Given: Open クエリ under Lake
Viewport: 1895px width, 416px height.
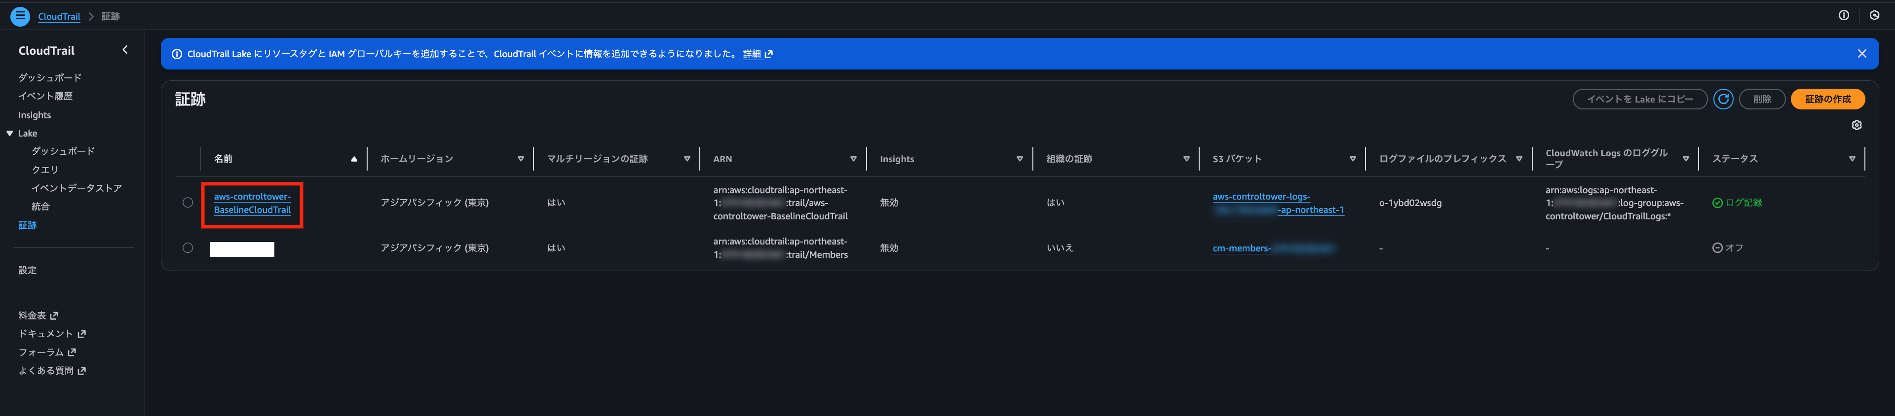Looking at the screenshot, I should (45, 170).
